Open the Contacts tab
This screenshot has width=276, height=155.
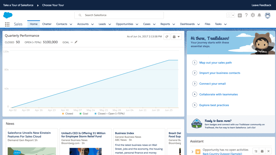point(62,24)
